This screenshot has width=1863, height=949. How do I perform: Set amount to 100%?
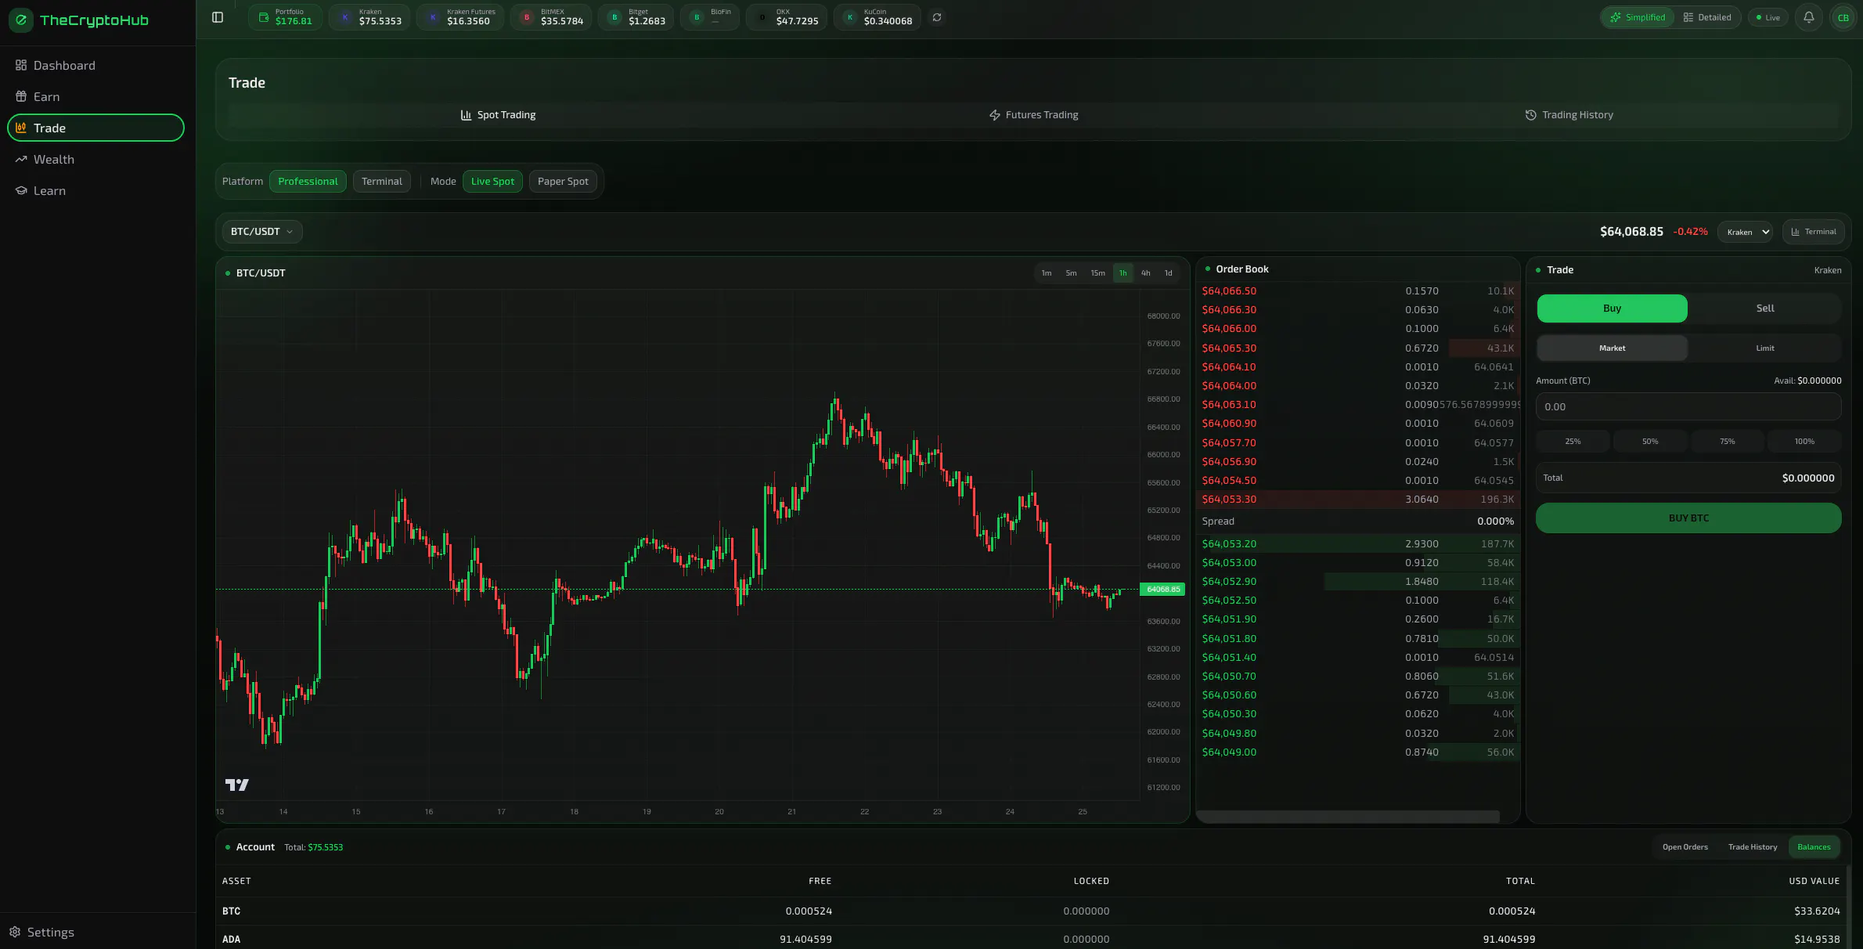point(1804,442)
